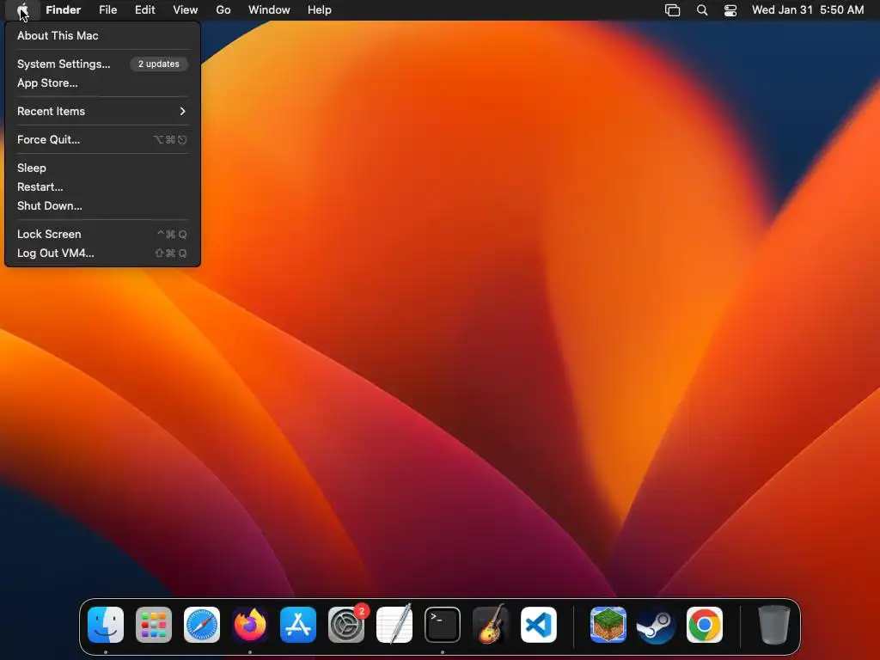
Task: Open Spotlight search magnifier icon
Action: [701, 10]
